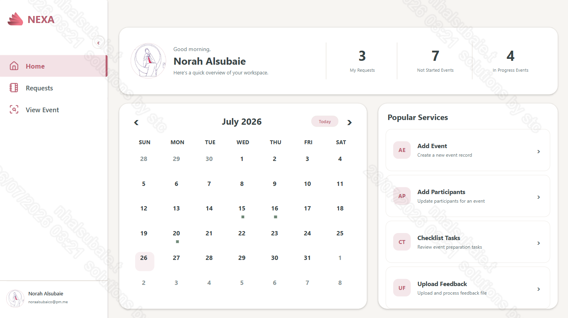
Task: Click the UF Upload Feedback badge
Action: pyautogui.click(x=402, y=288)
